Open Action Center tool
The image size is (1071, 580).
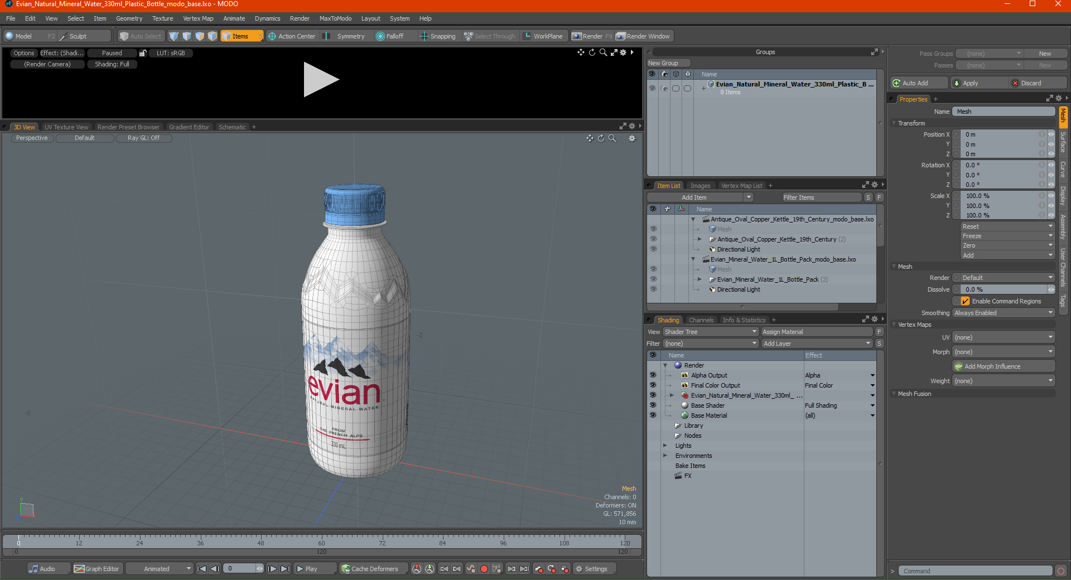292,36
